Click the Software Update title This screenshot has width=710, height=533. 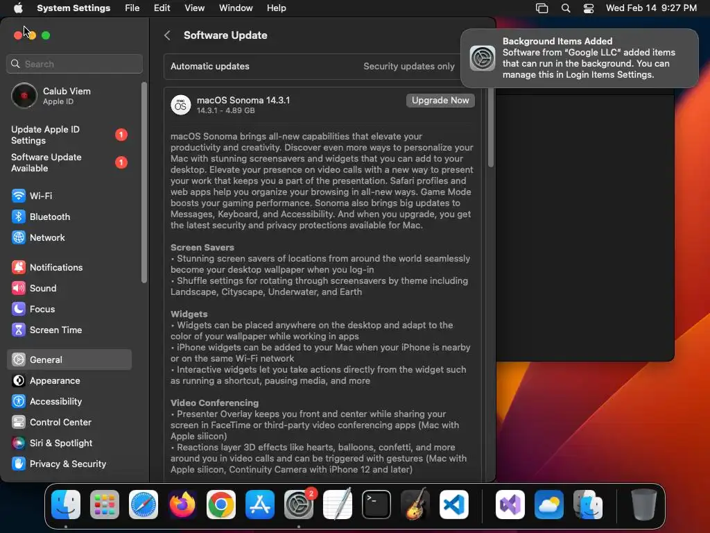[x=225, y=35]
